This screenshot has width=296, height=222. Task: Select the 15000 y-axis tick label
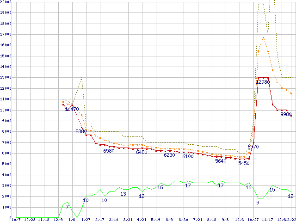click(x=6, y=56)
